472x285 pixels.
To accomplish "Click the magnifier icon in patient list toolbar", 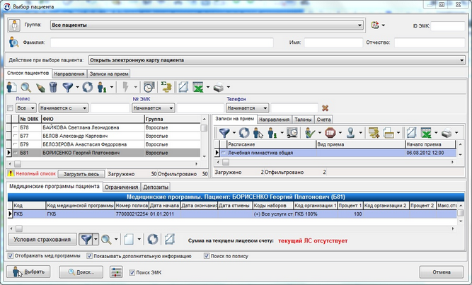I will click(x=26, y=87).
